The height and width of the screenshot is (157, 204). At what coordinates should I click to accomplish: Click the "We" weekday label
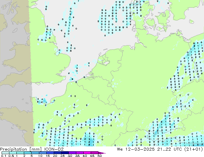(x=120, y=149)
